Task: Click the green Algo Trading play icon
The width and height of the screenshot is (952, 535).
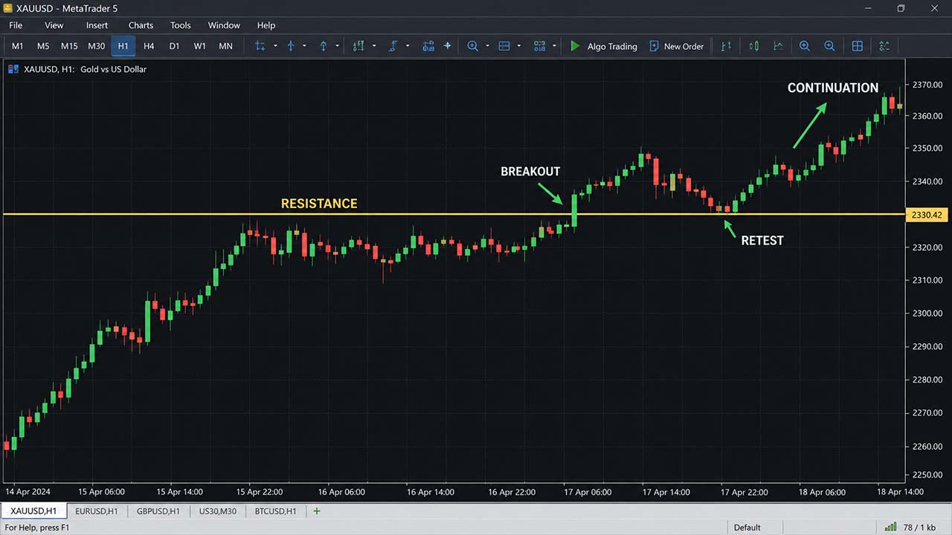Action: click(x=575, y=46)
